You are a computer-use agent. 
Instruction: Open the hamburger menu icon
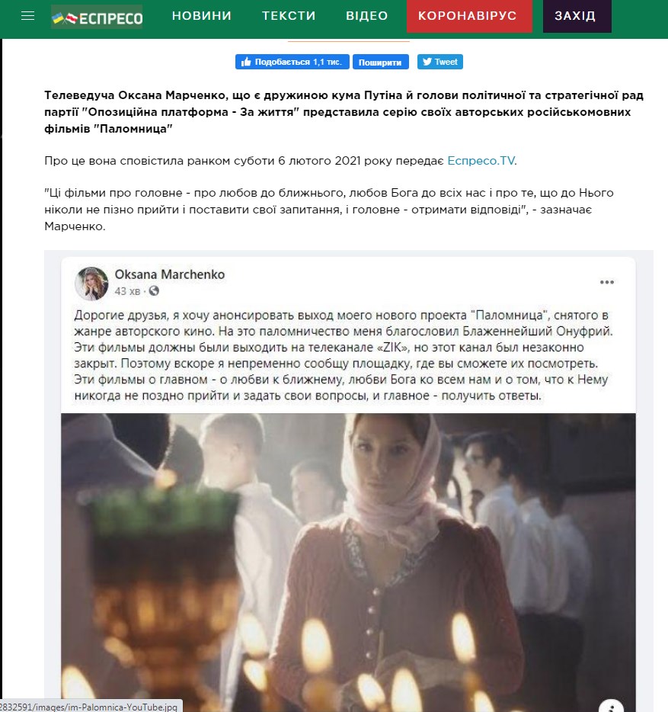(x=27, y=16)
